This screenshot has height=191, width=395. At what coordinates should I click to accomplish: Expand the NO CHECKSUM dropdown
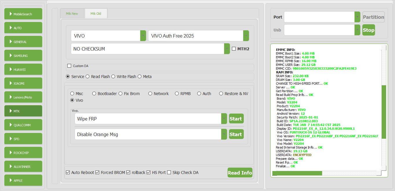227,49
